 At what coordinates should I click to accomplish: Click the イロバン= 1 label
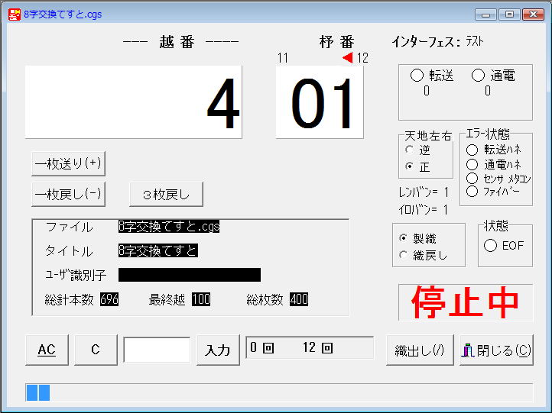click(423, 210)
